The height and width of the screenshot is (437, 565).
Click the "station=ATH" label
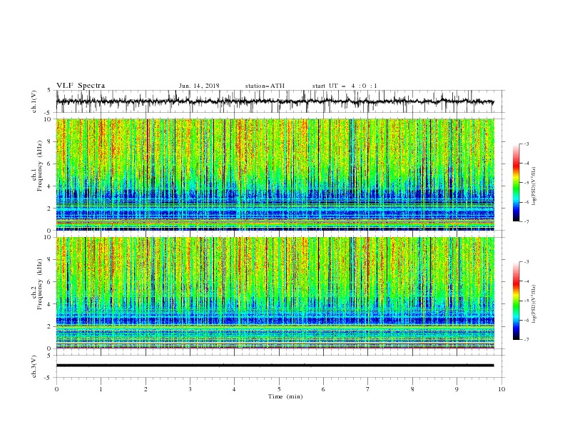click(265, 86)
